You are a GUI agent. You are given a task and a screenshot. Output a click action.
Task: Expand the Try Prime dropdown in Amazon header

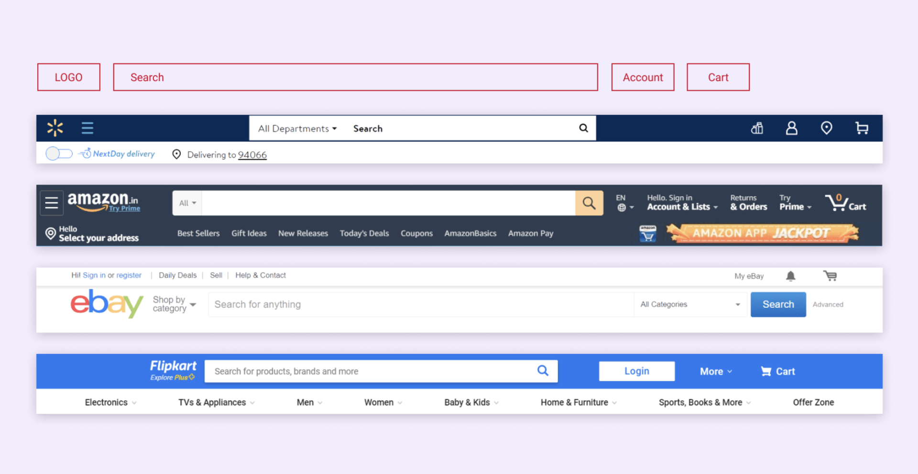[795, 202]
